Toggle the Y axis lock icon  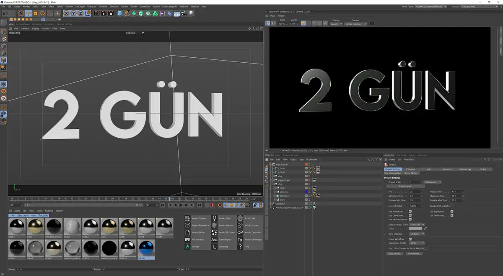(73, 13)
